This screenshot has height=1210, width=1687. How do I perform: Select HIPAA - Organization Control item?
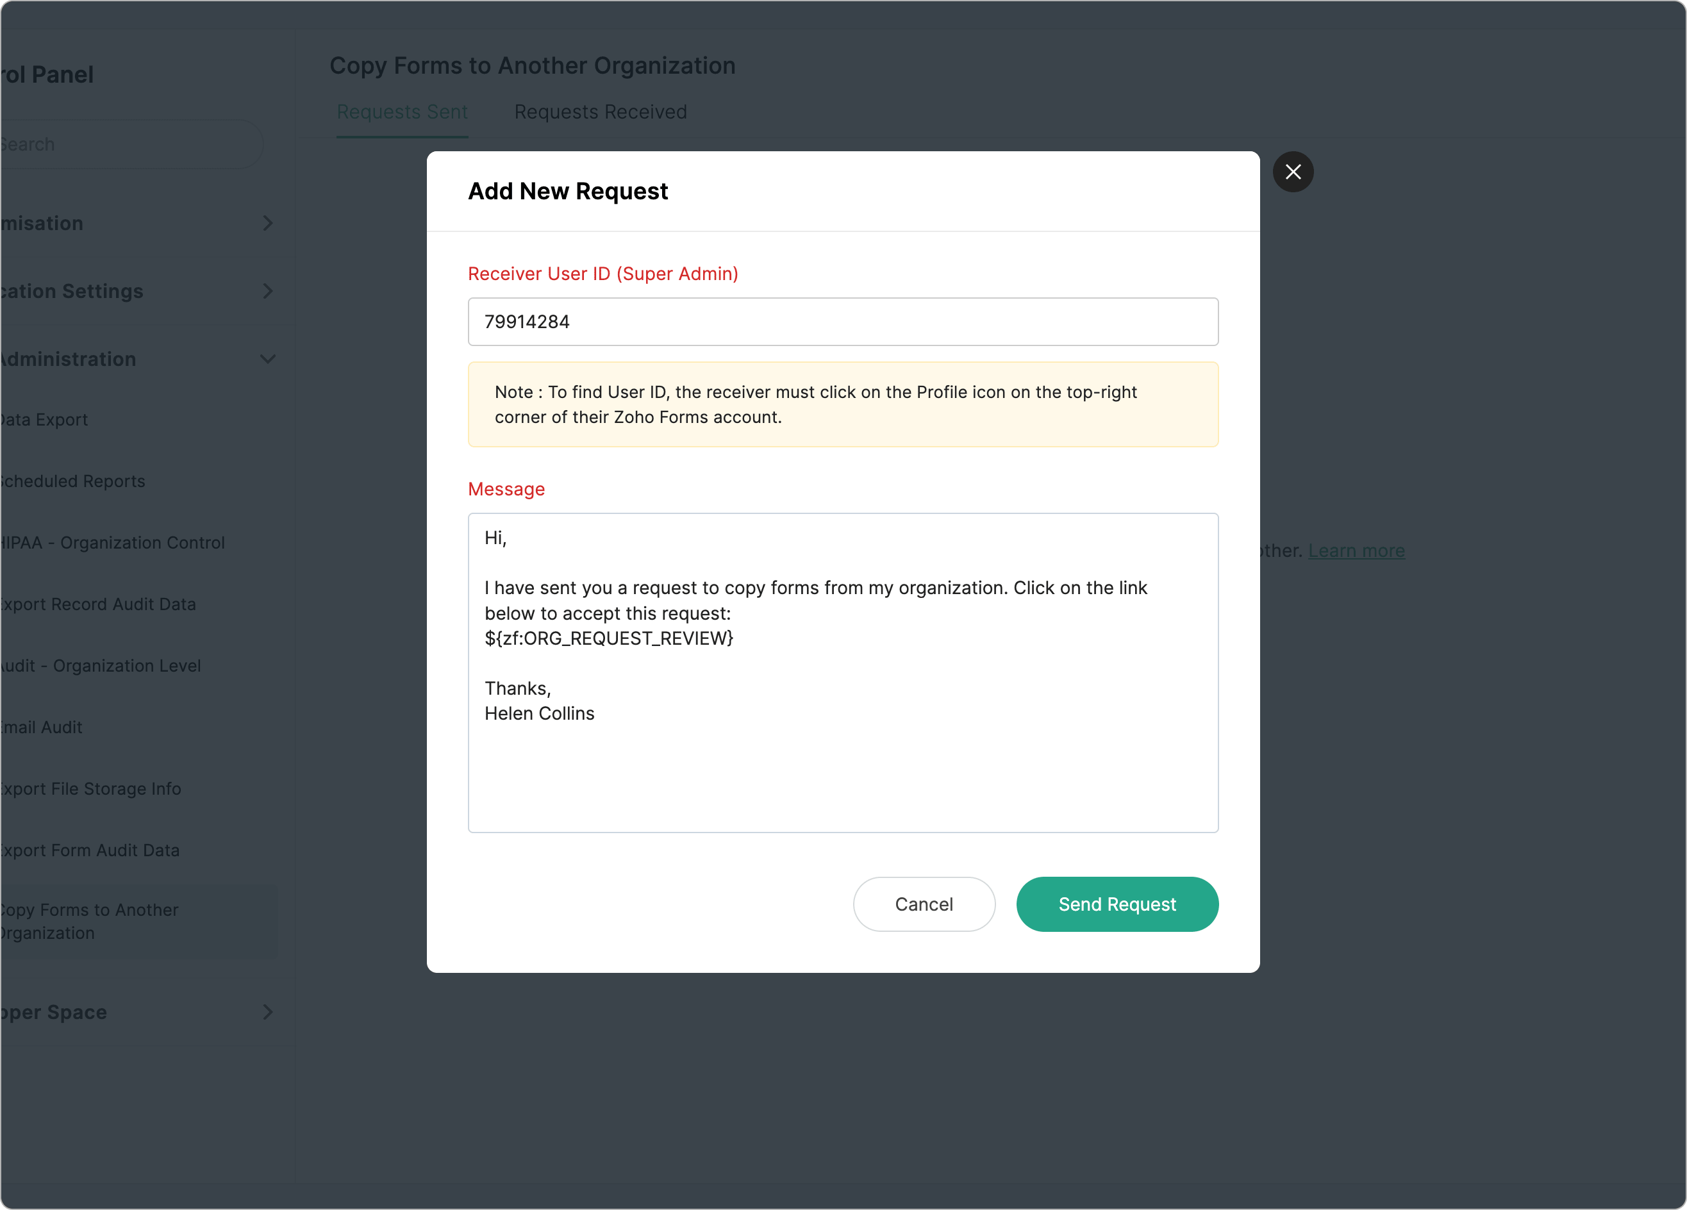(x=113, y=542)
